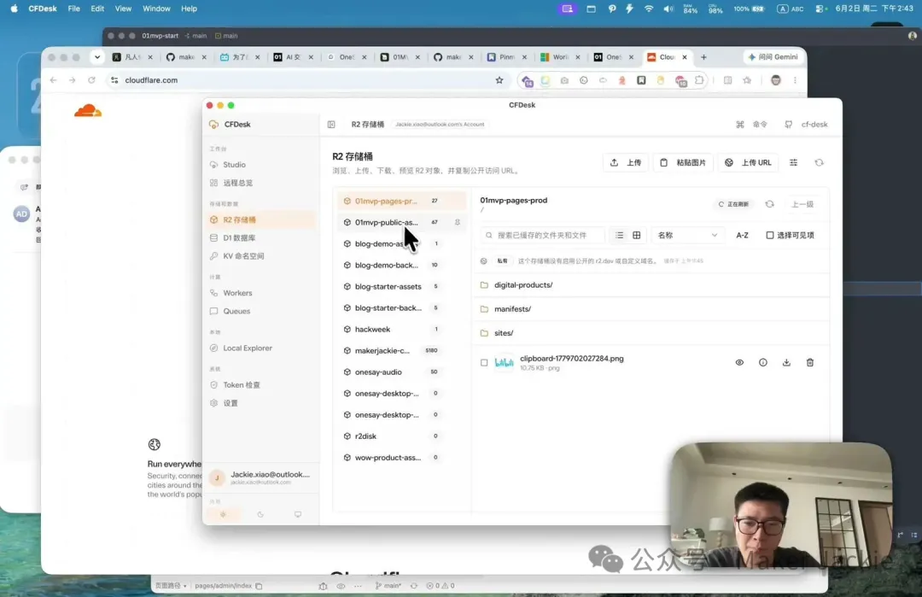Download the clipboard png file
The height and width of the screenshot is (597, 922).
pyautogui.click(x=786, y=363)
